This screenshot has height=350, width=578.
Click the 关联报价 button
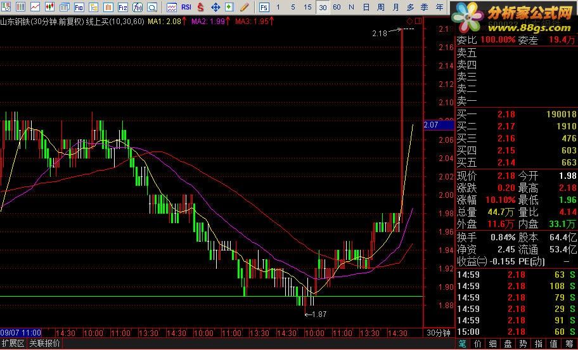click(44, 344)
